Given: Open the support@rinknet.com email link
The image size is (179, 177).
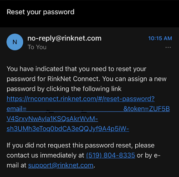Looking at the screenshot, I should 61,165.
